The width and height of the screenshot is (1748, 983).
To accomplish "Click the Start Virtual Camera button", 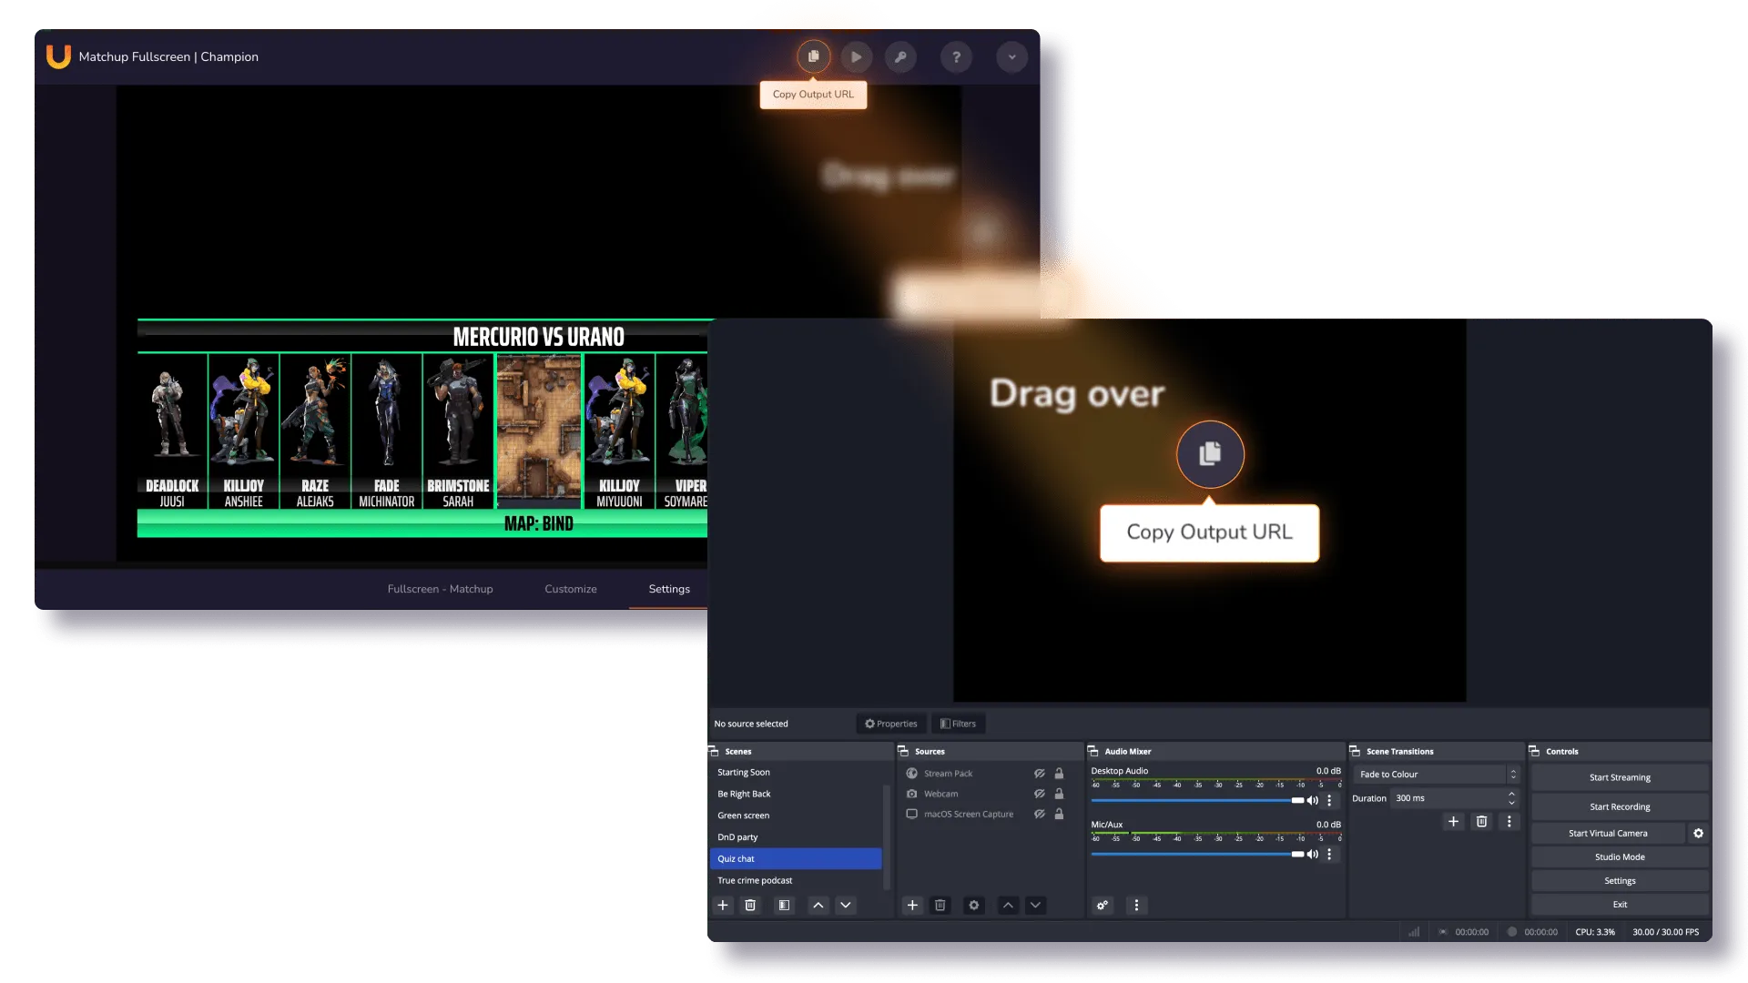I will [x=1608, y=833].
